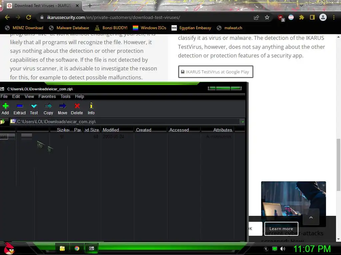Screen dimensions: 341x255
Task: Expand the 7-Zip address path dropdown
Action: tap(243, 122)
